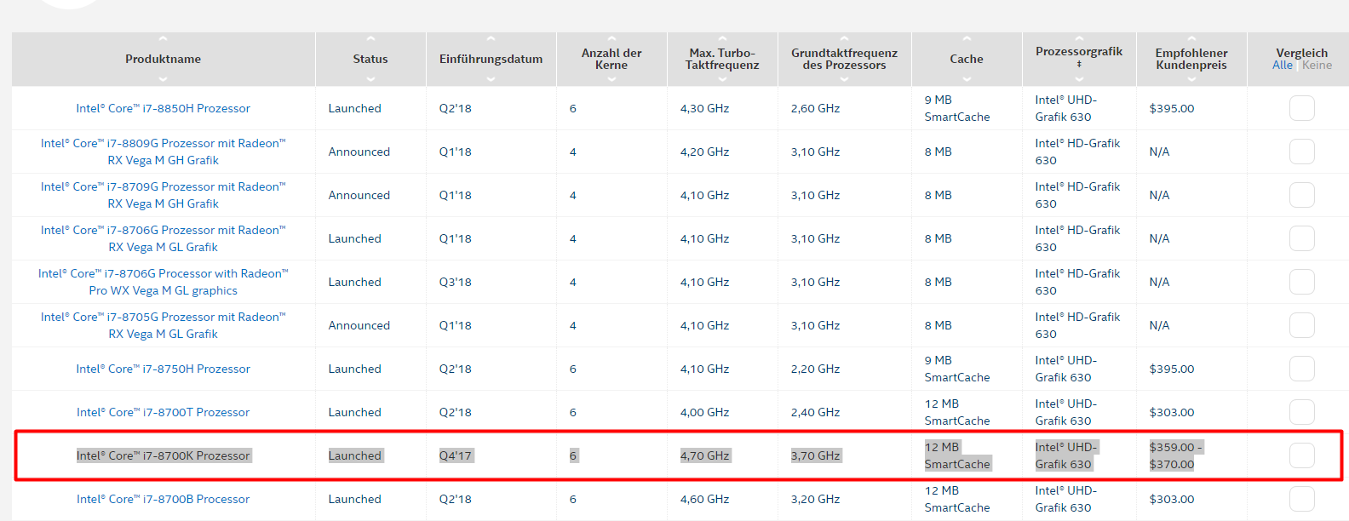Viewport: 1349px width, 521px height.
Task: Open Intel Core i7-8700B Processor link
Action: [x=163, y=499]
